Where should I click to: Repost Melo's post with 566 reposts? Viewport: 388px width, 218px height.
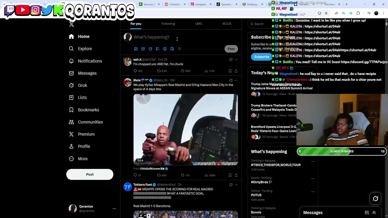click(159, 175)
